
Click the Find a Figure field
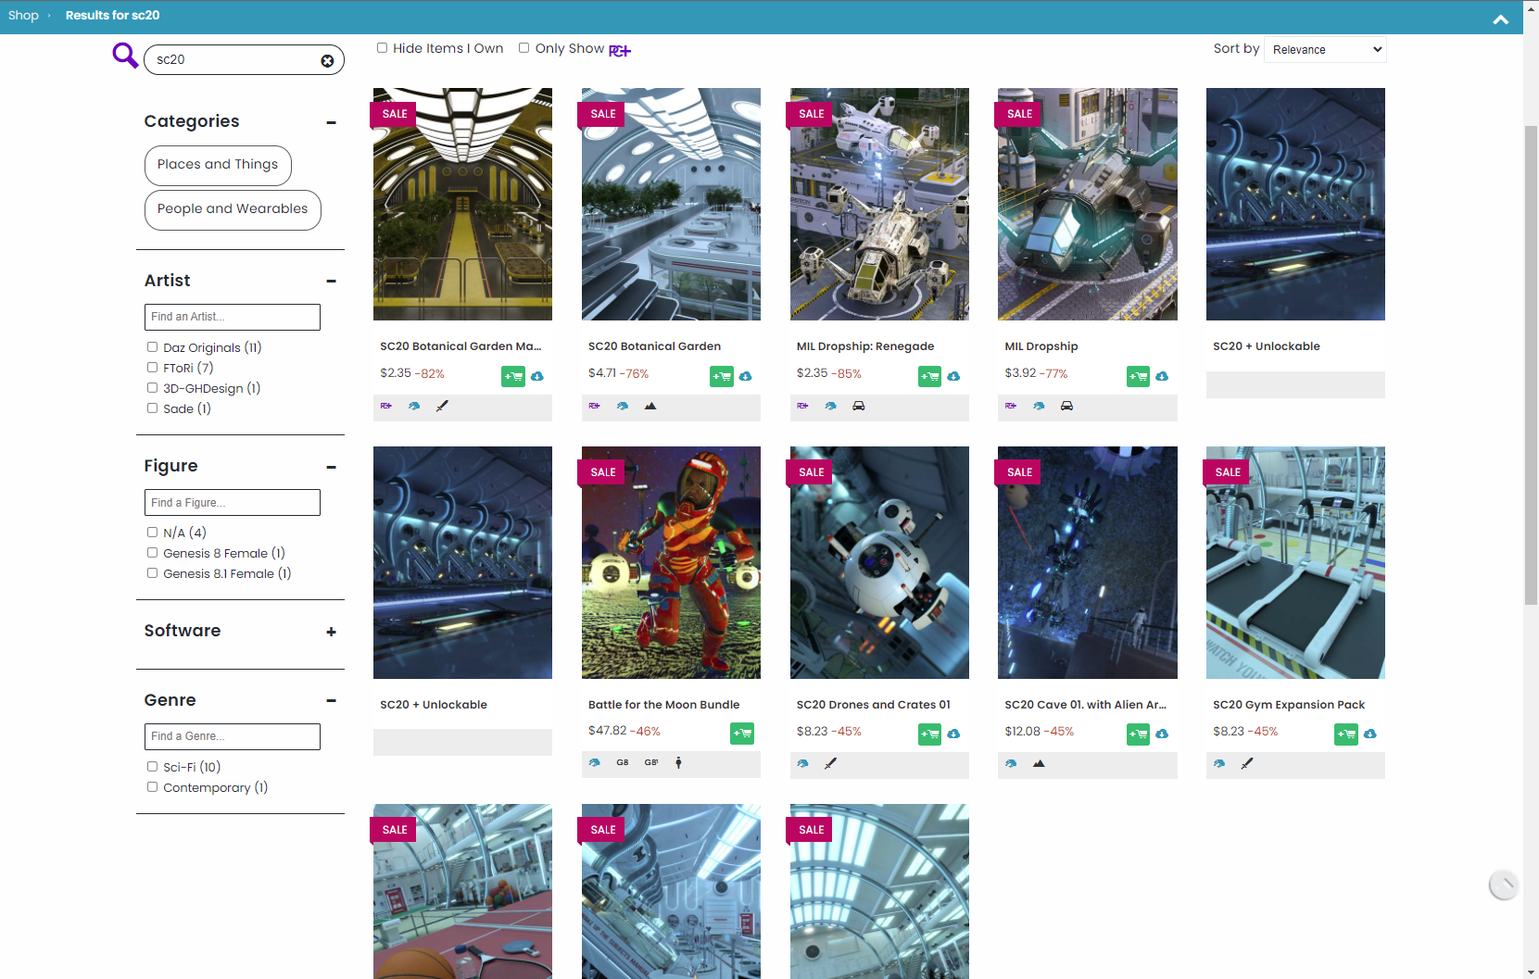pyautogui.click(x=233, y=502)
